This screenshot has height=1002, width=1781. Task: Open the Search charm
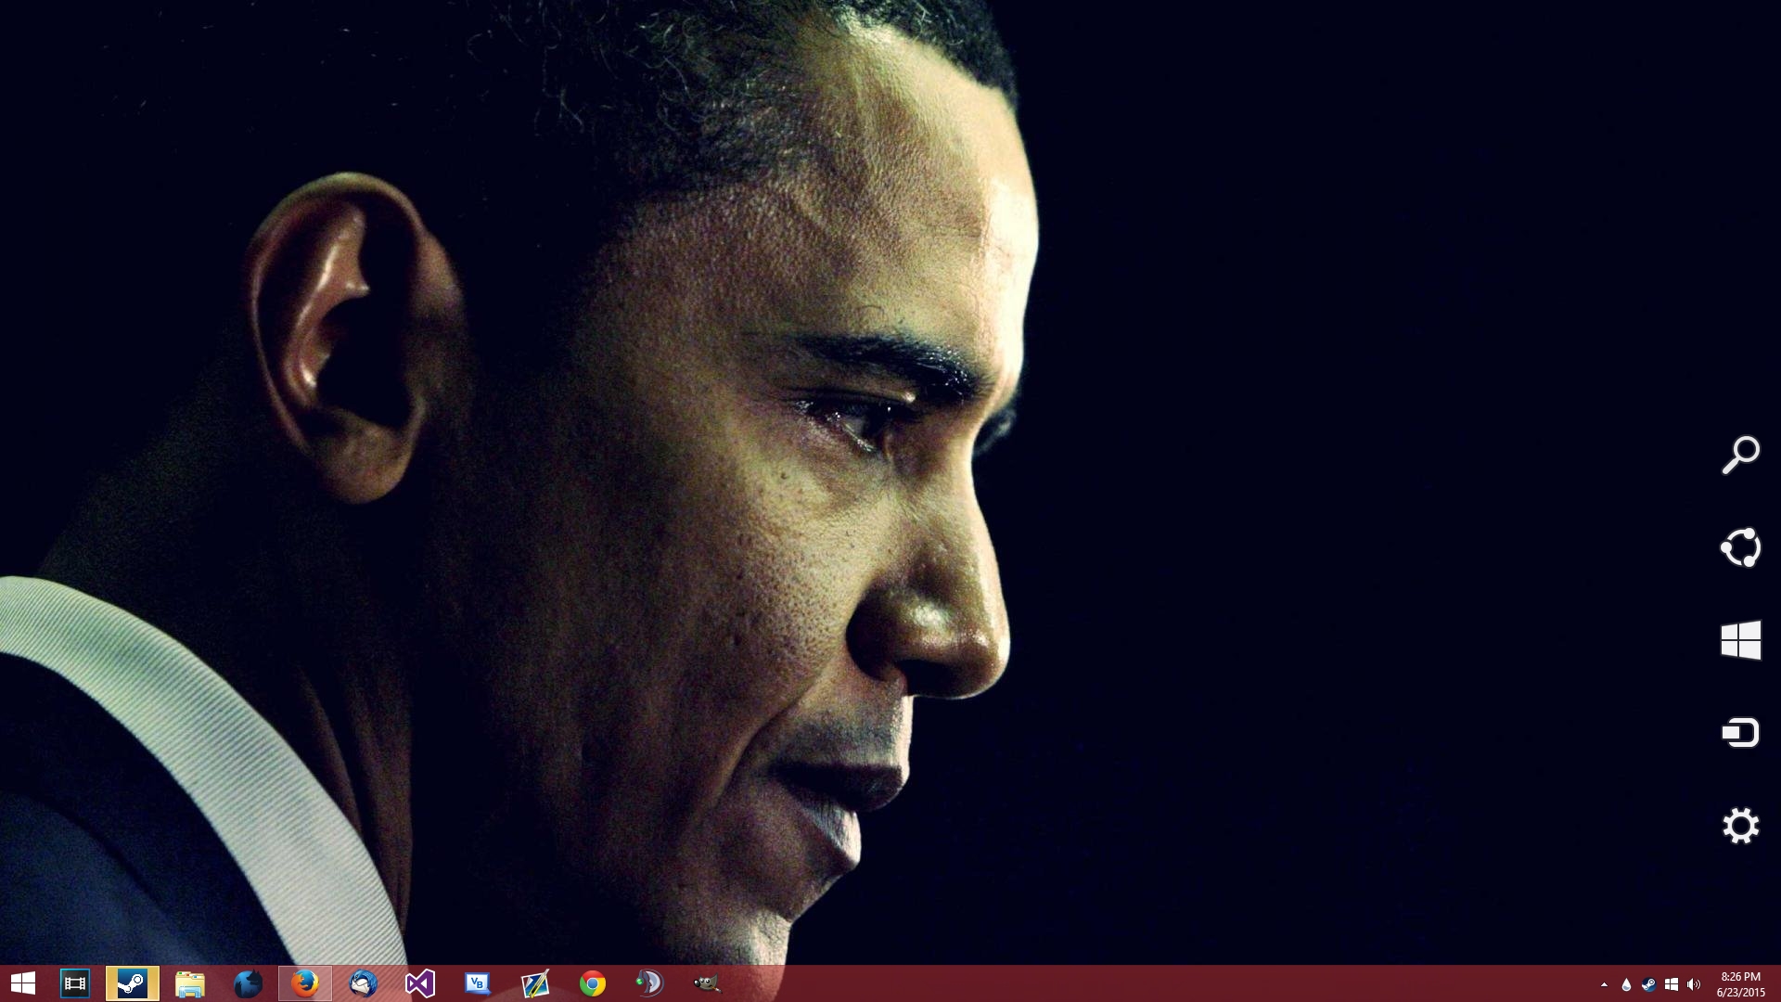[x=1740, y=455]
